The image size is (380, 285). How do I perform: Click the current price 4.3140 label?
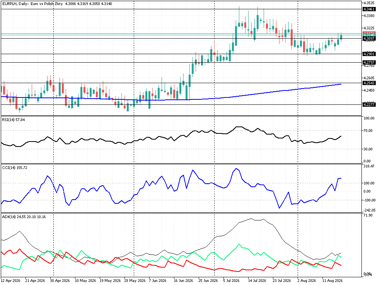coord(369,35)
